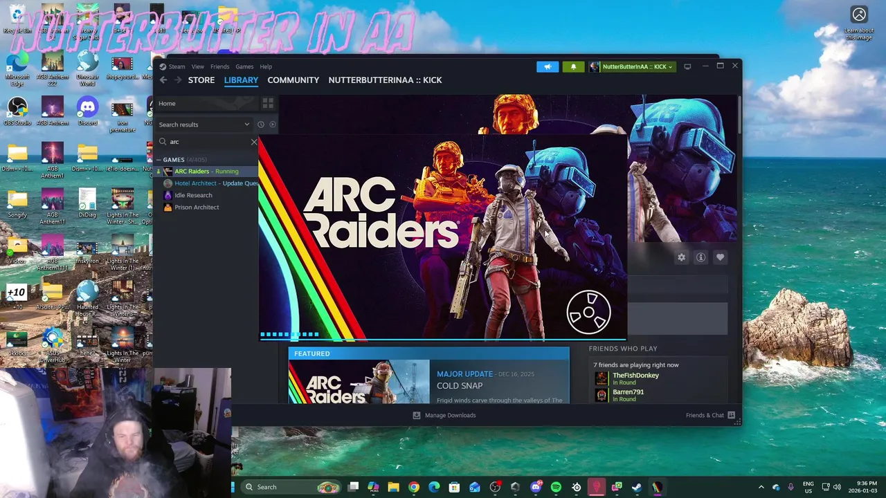
Task: Clear the library search text
Action: (x=254, y=142)
